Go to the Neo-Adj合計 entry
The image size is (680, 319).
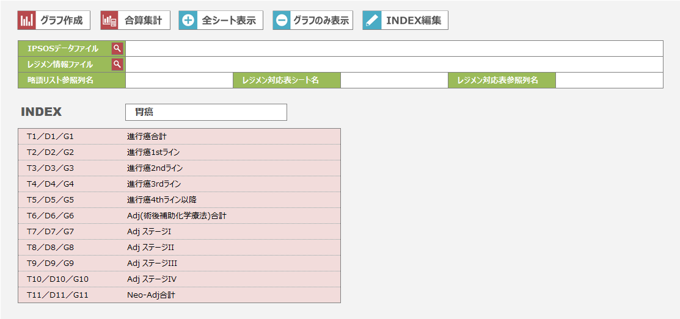pyautogui.click(x=151, y=295)
